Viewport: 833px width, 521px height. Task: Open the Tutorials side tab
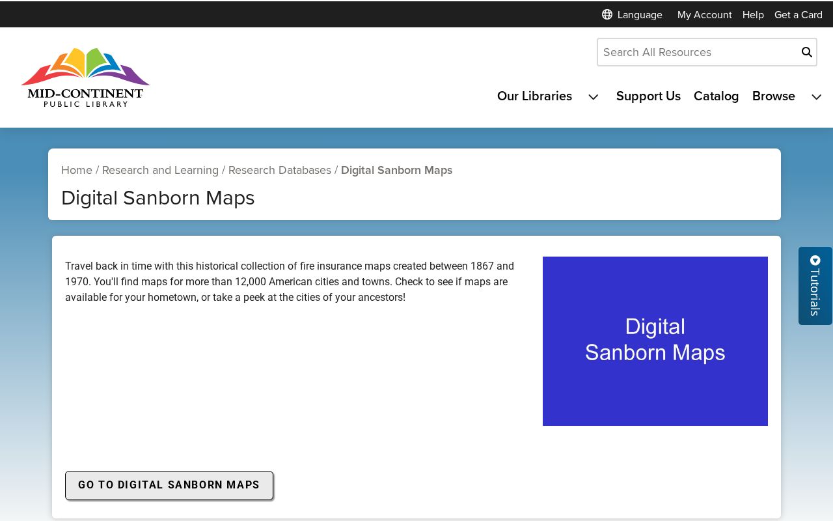[x=815, y=286]
